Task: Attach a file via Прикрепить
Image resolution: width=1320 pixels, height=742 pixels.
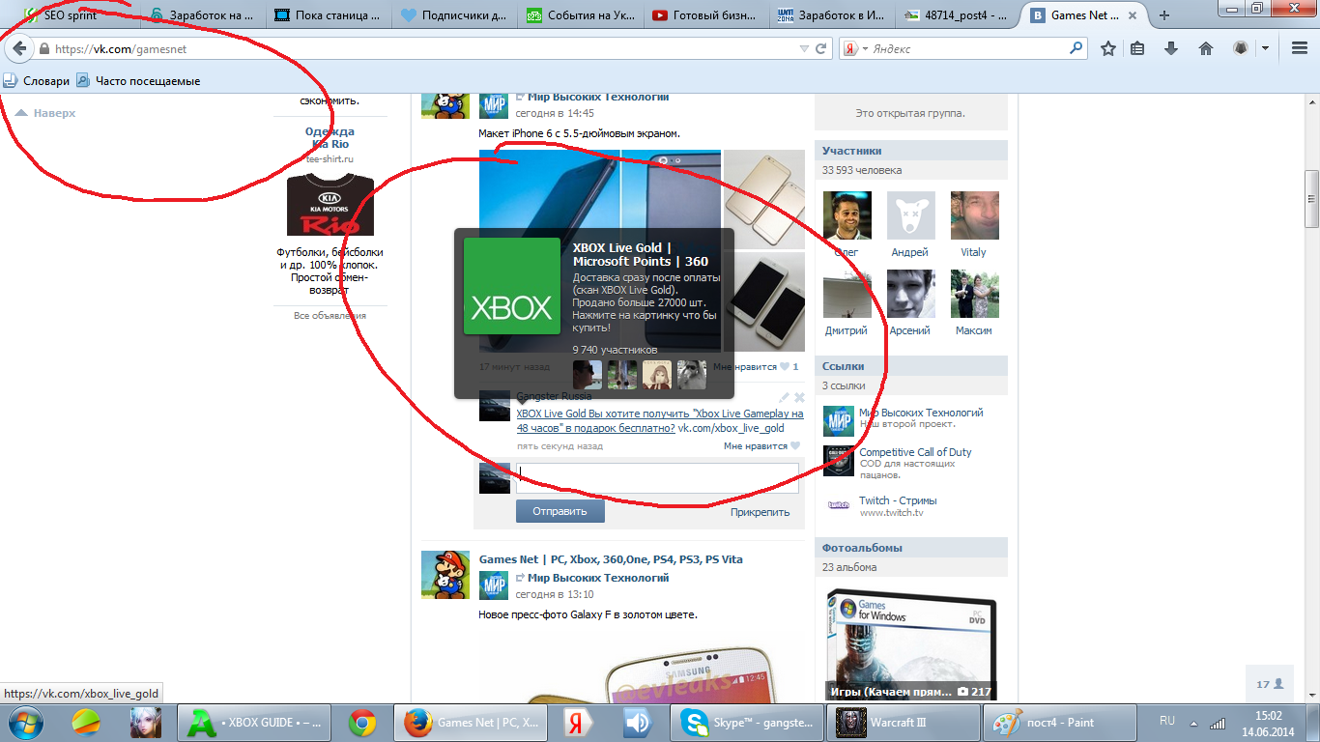Action: [760, 512]
